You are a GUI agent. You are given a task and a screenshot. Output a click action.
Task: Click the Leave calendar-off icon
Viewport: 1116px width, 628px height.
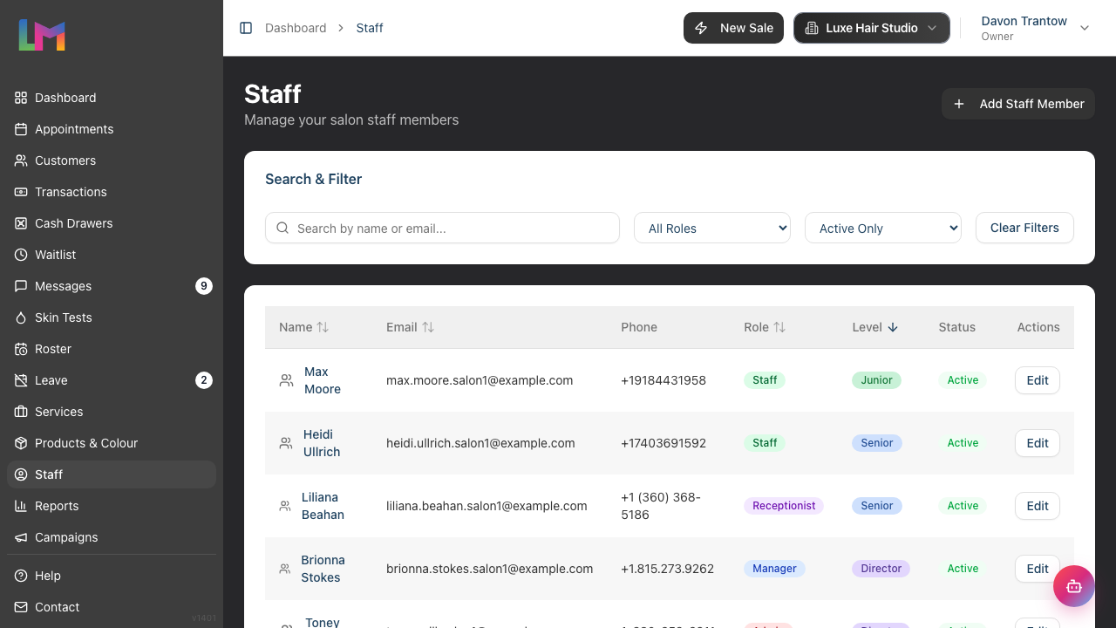coord(21,380)
